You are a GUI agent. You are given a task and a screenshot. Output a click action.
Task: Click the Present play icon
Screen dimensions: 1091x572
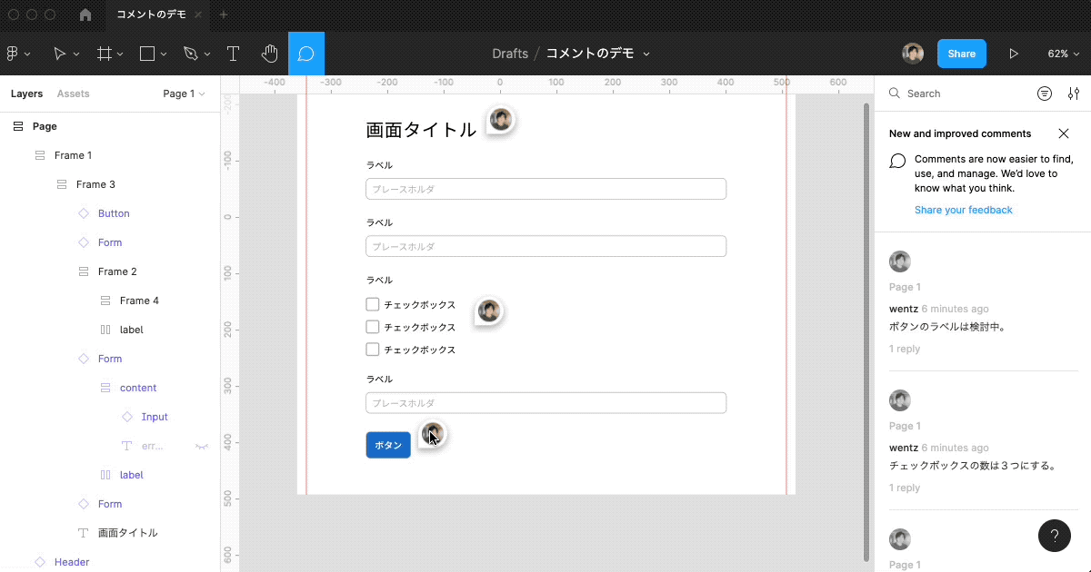[1014, 54]
